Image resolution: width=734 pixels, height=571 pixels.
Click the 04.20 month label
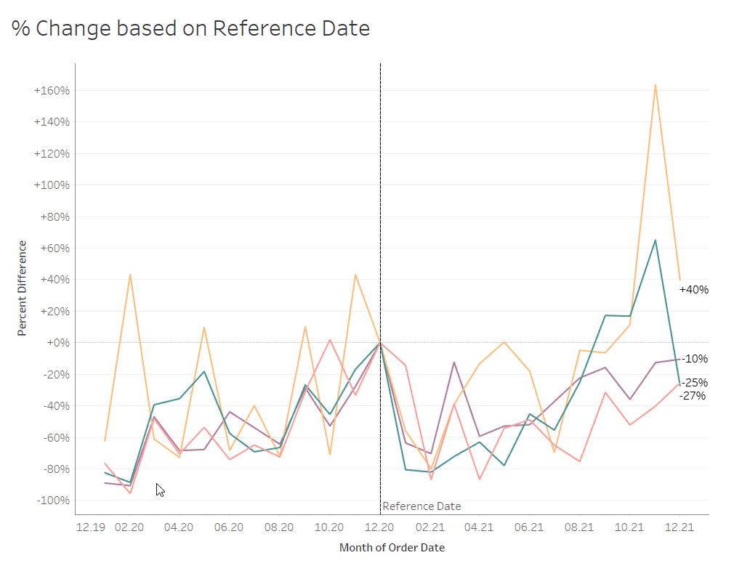click(x=179, y=527)
